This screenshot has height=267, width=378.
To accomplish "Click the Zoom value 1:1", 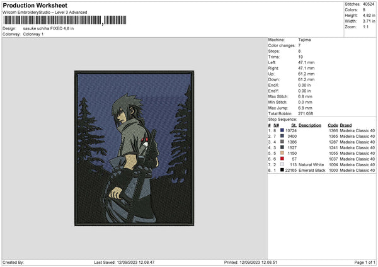I will [x=365, y=26].
